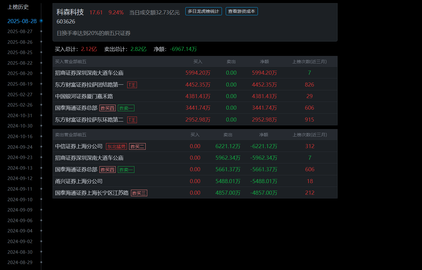Select the 2024-09-06 history date
422x270 pixels.
tap(20, 221)
